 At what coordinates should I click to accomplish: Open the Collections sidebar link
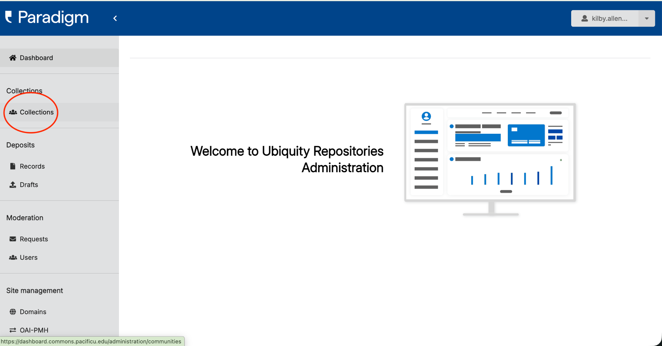pos(59,112)
